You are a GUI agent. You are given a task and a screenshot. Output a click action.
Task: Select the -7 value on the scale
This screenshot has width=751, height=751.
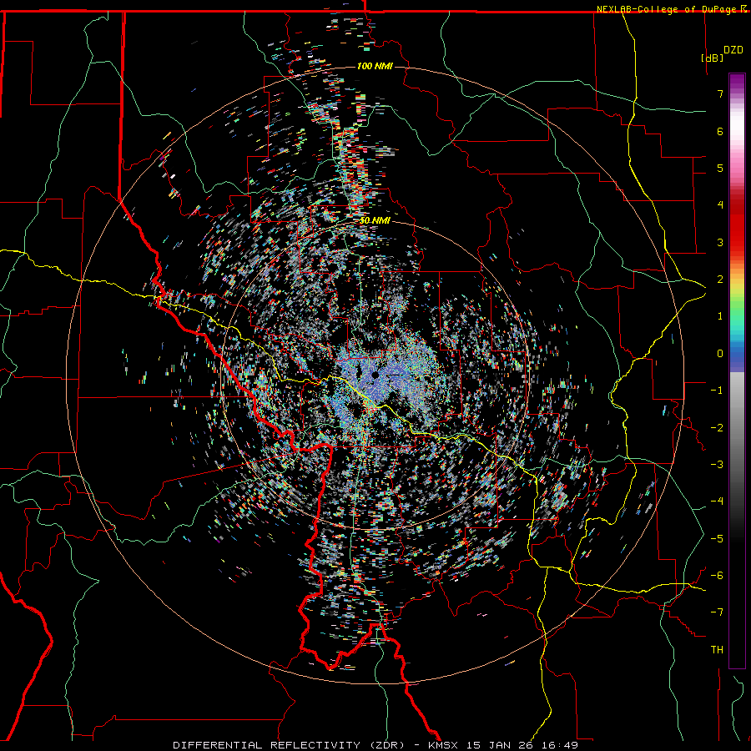point(717,612)
